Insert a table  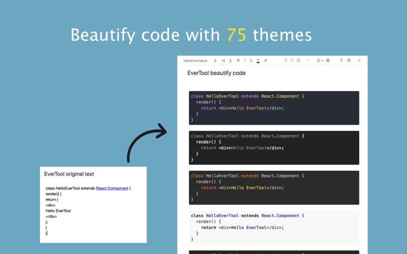pyautogui.click(x=328, y=60)
